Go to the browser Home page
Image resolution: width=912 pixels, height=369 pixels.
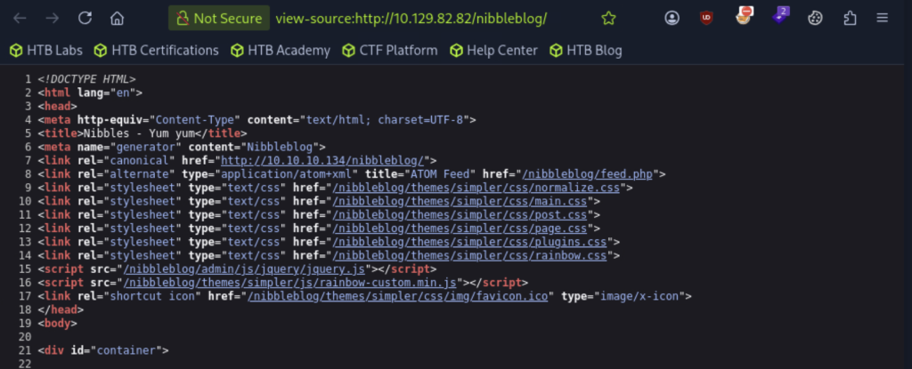(x=117, y=18)
